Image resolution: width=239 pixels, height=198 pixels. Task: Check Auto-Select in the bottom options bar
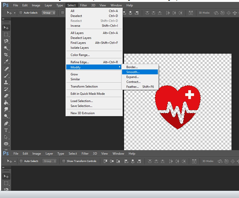(x=21, y=161)
